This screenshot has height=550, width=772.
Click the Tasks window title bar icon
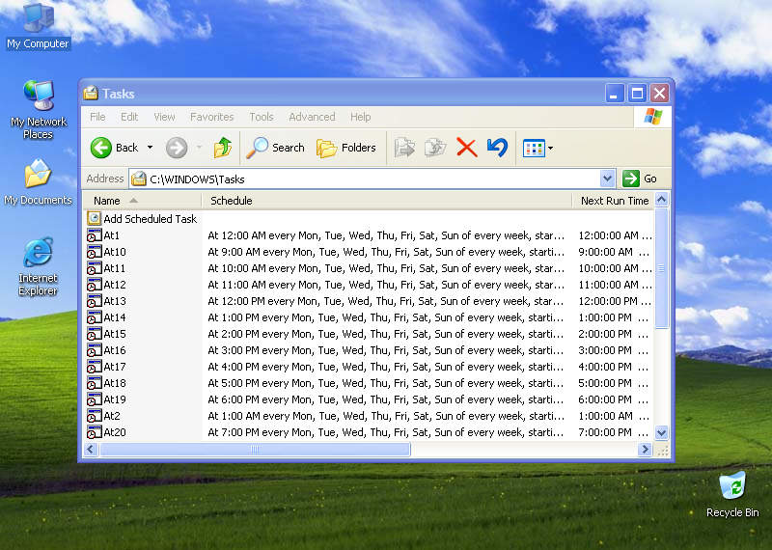(91, 93)
